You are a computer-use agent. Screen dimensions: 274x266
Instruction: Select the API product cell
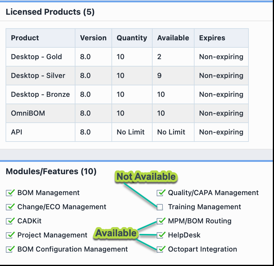(40, 132)
